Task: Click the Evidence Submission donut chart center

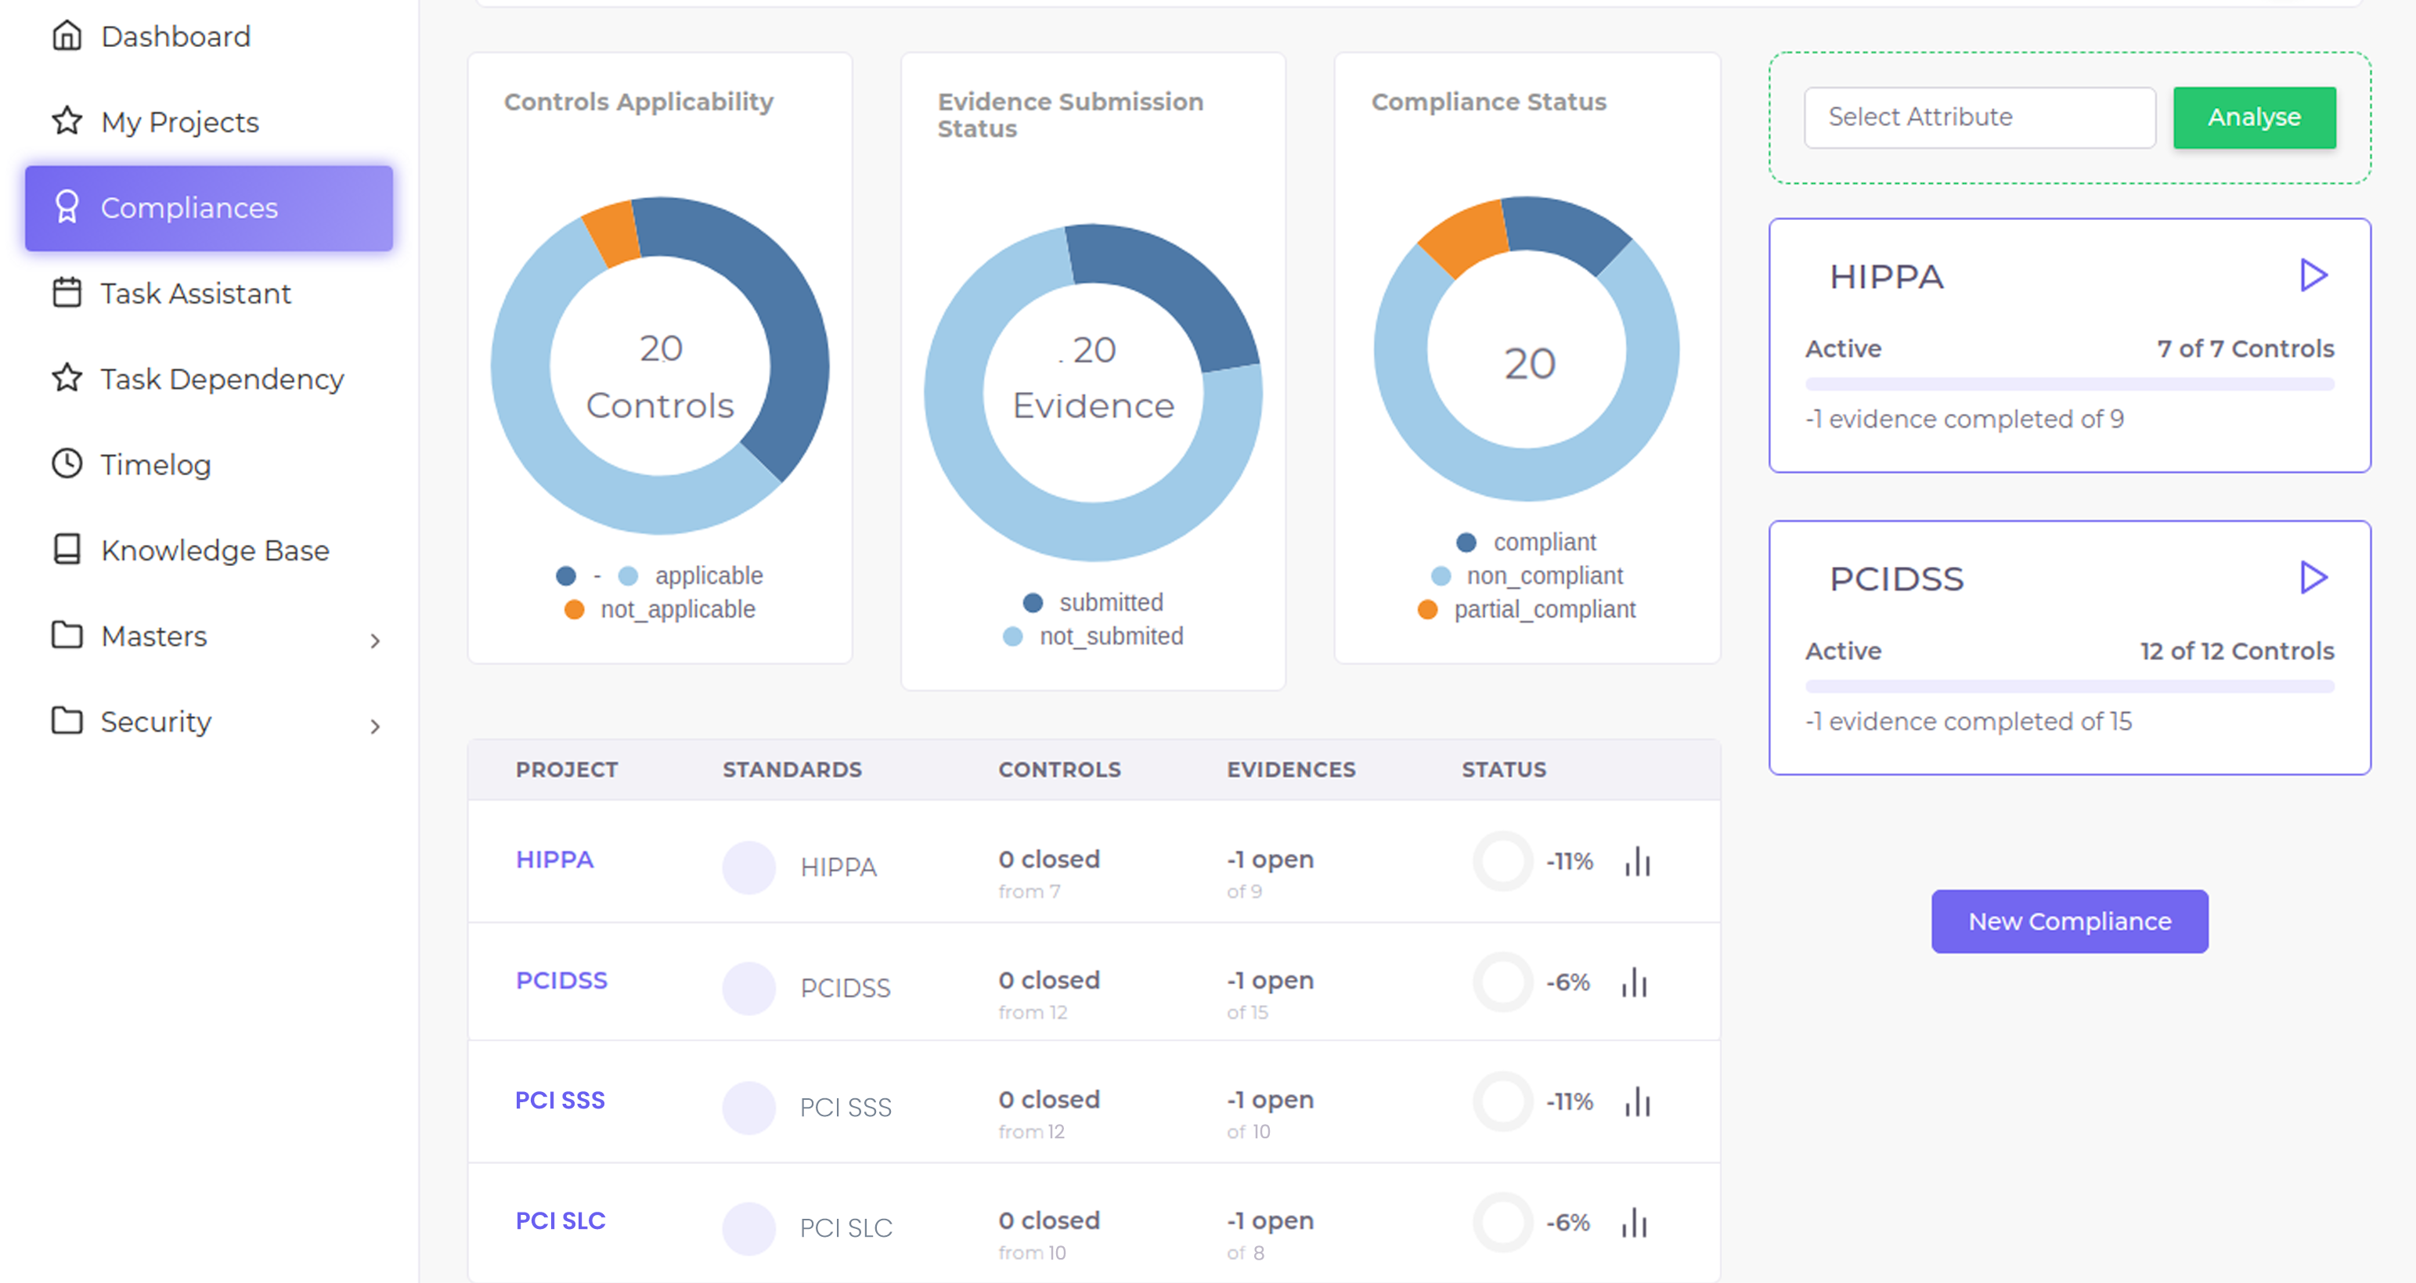Action: tap(1093, 392)
